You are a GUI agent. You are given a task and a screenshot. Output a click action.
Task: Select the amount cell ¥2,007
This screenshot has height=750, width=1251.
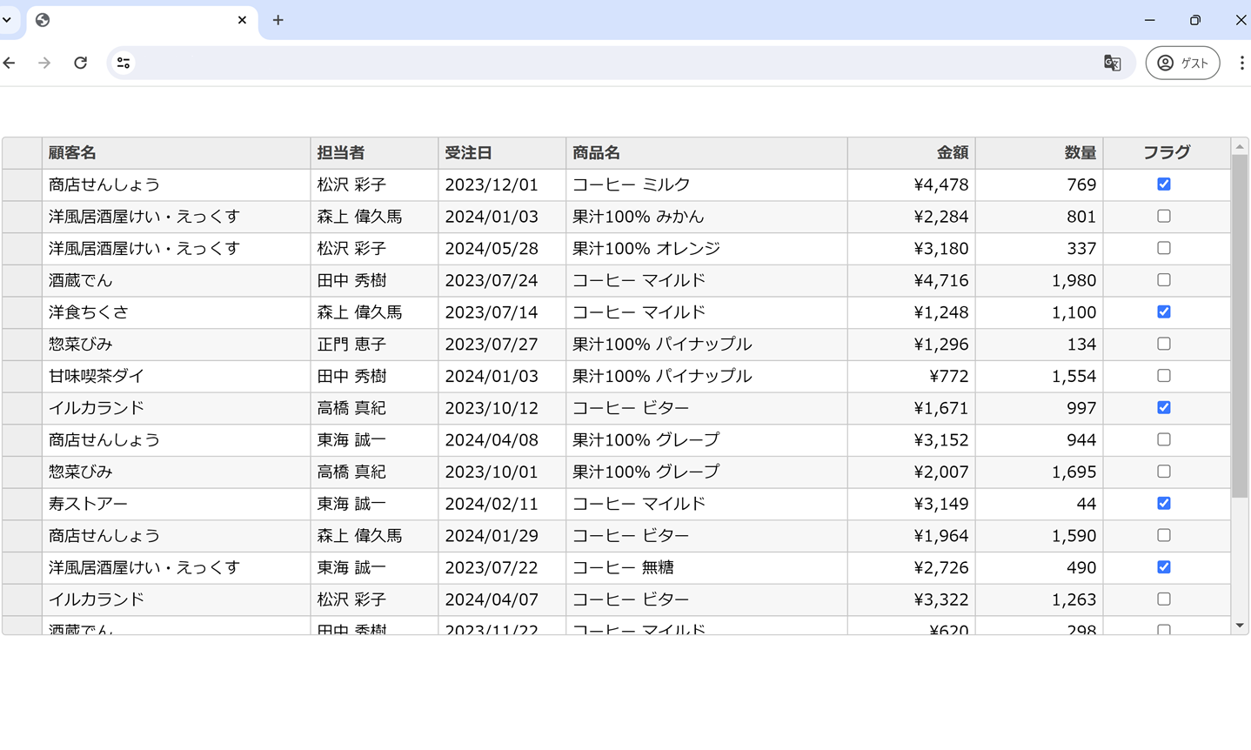[912, 472]
